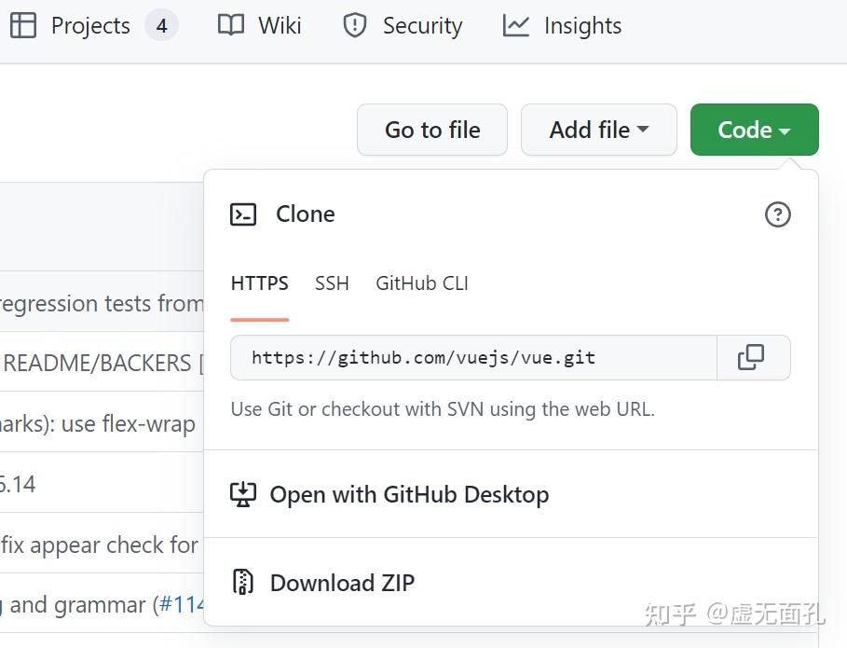
Task: Click the Projects count badge
Action: [x=161, y=25]
